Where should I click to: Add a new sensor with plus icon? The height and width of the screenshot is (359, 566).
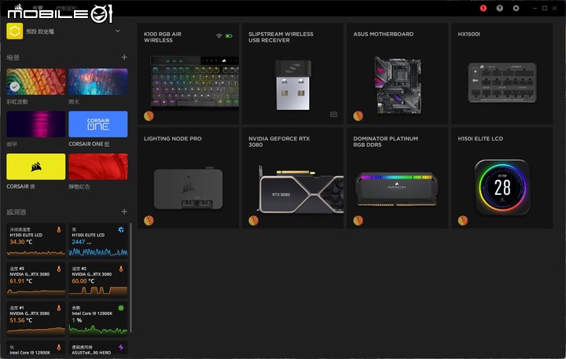(x=124, y=211)
